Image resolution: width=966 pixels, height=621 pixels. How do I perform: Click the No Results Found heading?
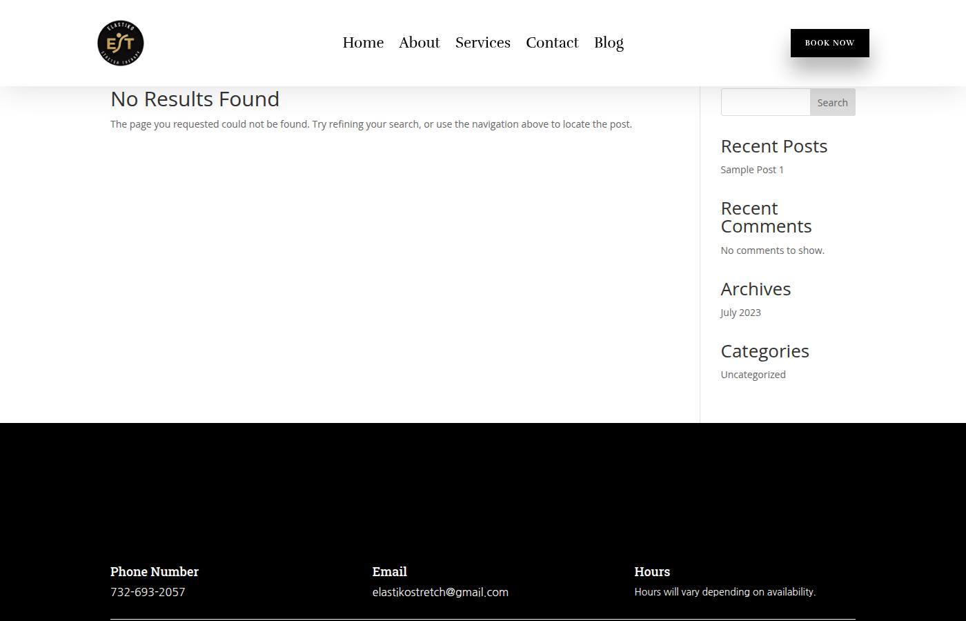point(195,99)
